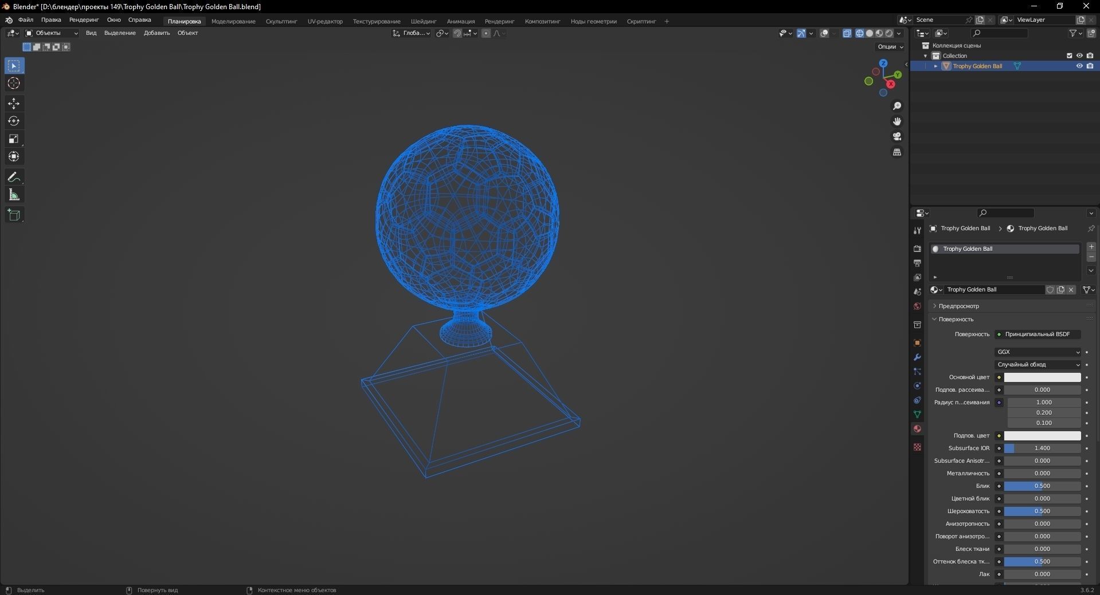Toggle X-ray display mode
This screenshot has height=595, width=1100.
[847, 33]
